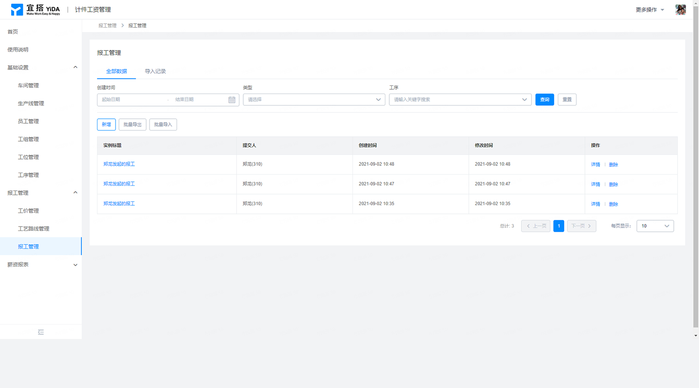The height and width of the screenshot is (388, 699).
Task: Open 郑龙发起的报工 created at 10:35
Action: point(119,204)
